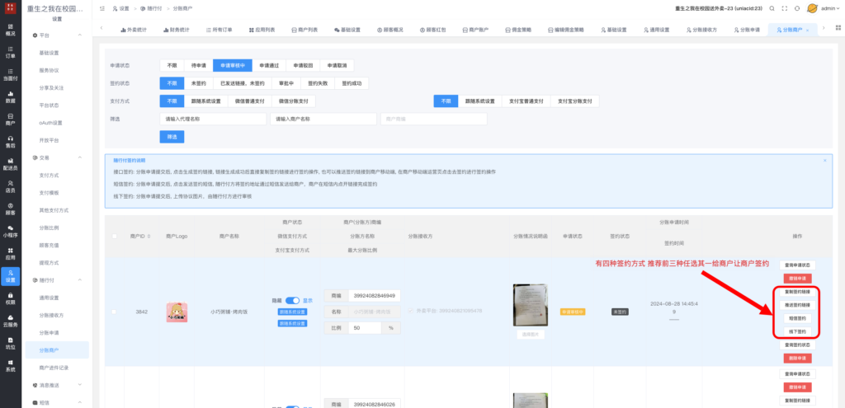Click the search magnifier icon in header
845x408 pixels.
[772, 8]
